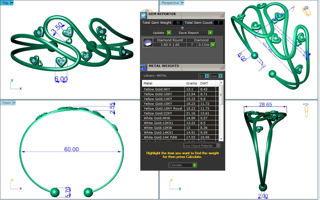Open the Top viewport dropdown arrow
Viewport: 320px width, 200px height.
(x=12, y=3)
